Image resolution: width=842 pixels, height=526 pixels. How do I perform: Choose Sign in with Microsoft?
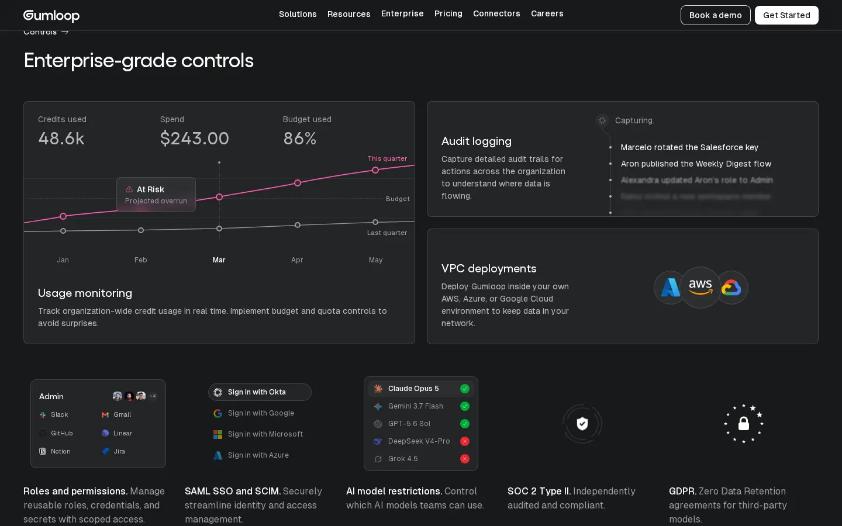260,434
